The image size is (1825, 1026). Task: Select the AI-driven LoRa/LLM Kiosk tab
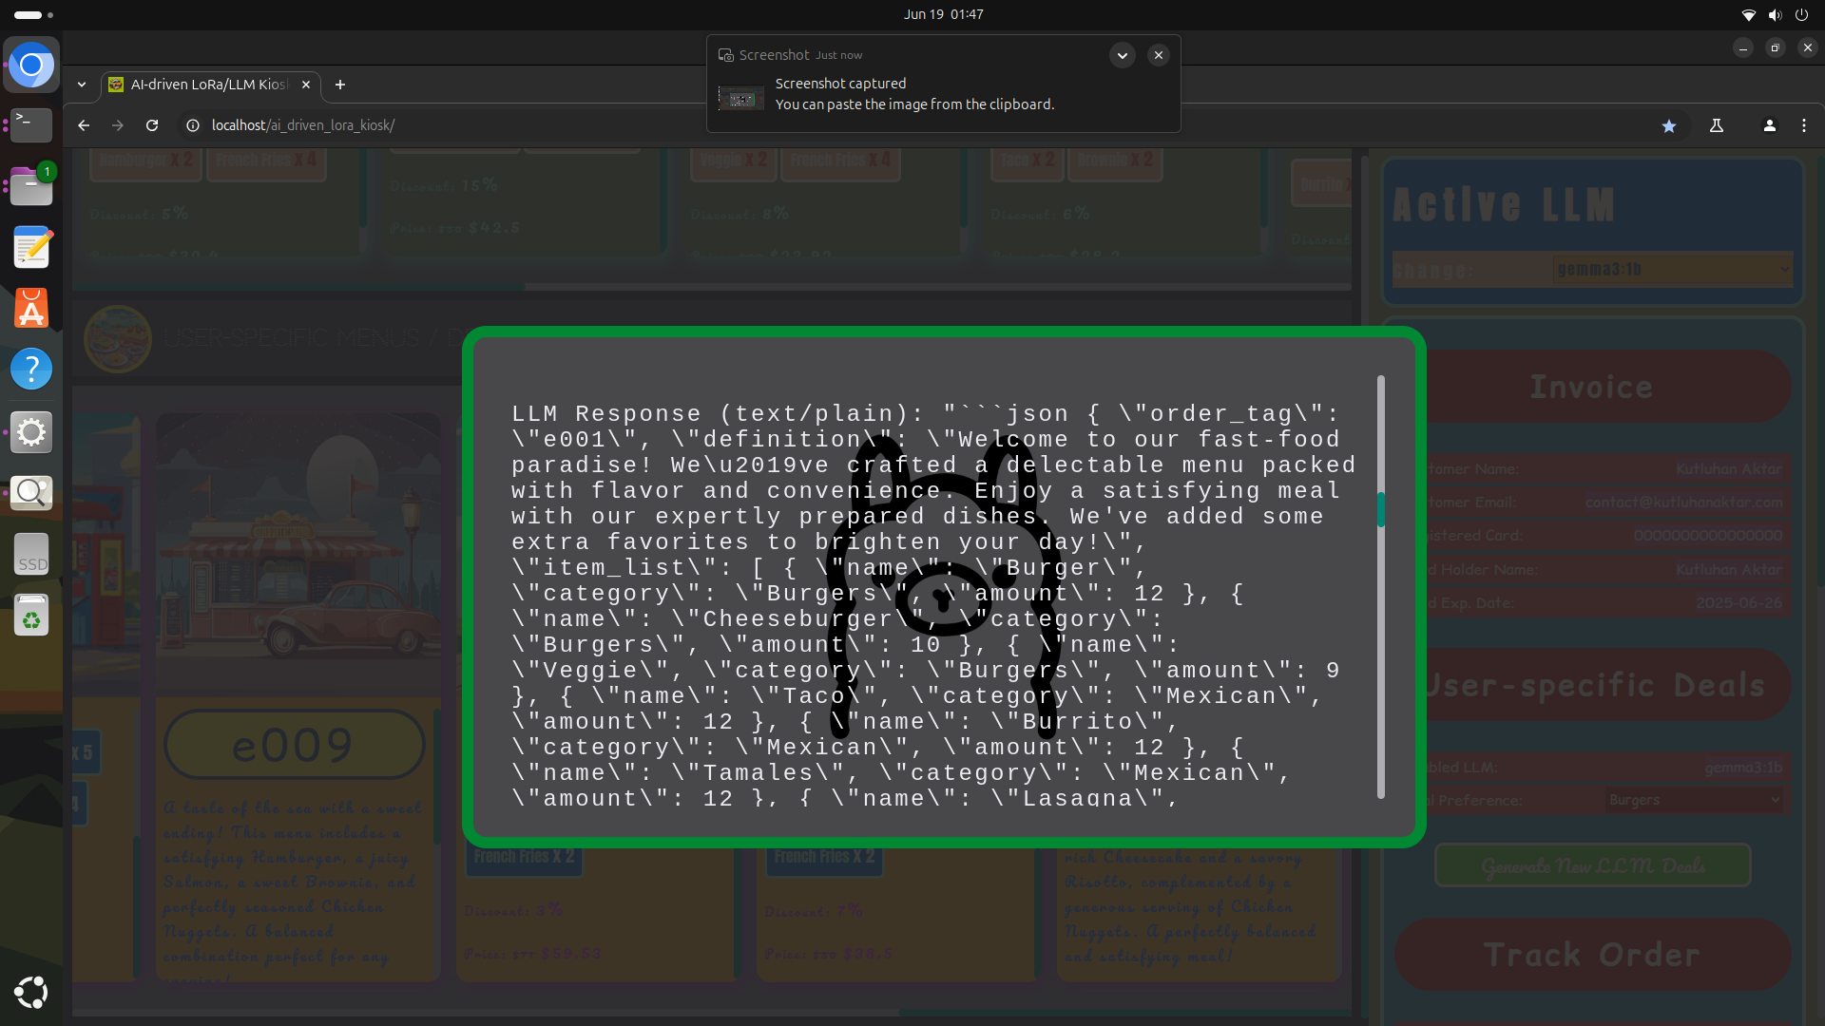[211, 85]
